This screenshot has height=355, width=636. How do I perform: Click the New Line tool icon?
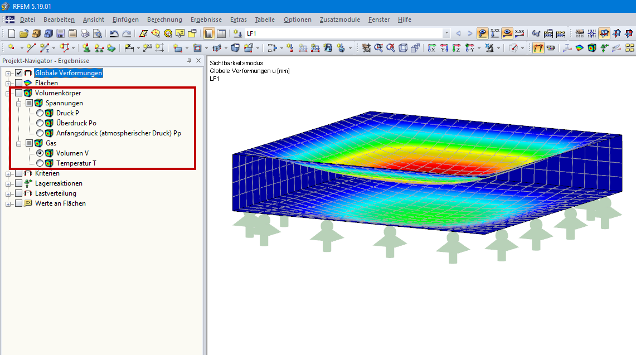pyautogui.click(x=31, y=48)
